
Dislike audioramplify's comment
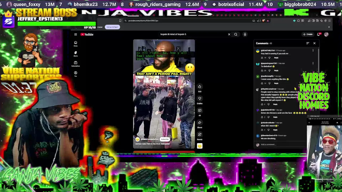(269, 83)
